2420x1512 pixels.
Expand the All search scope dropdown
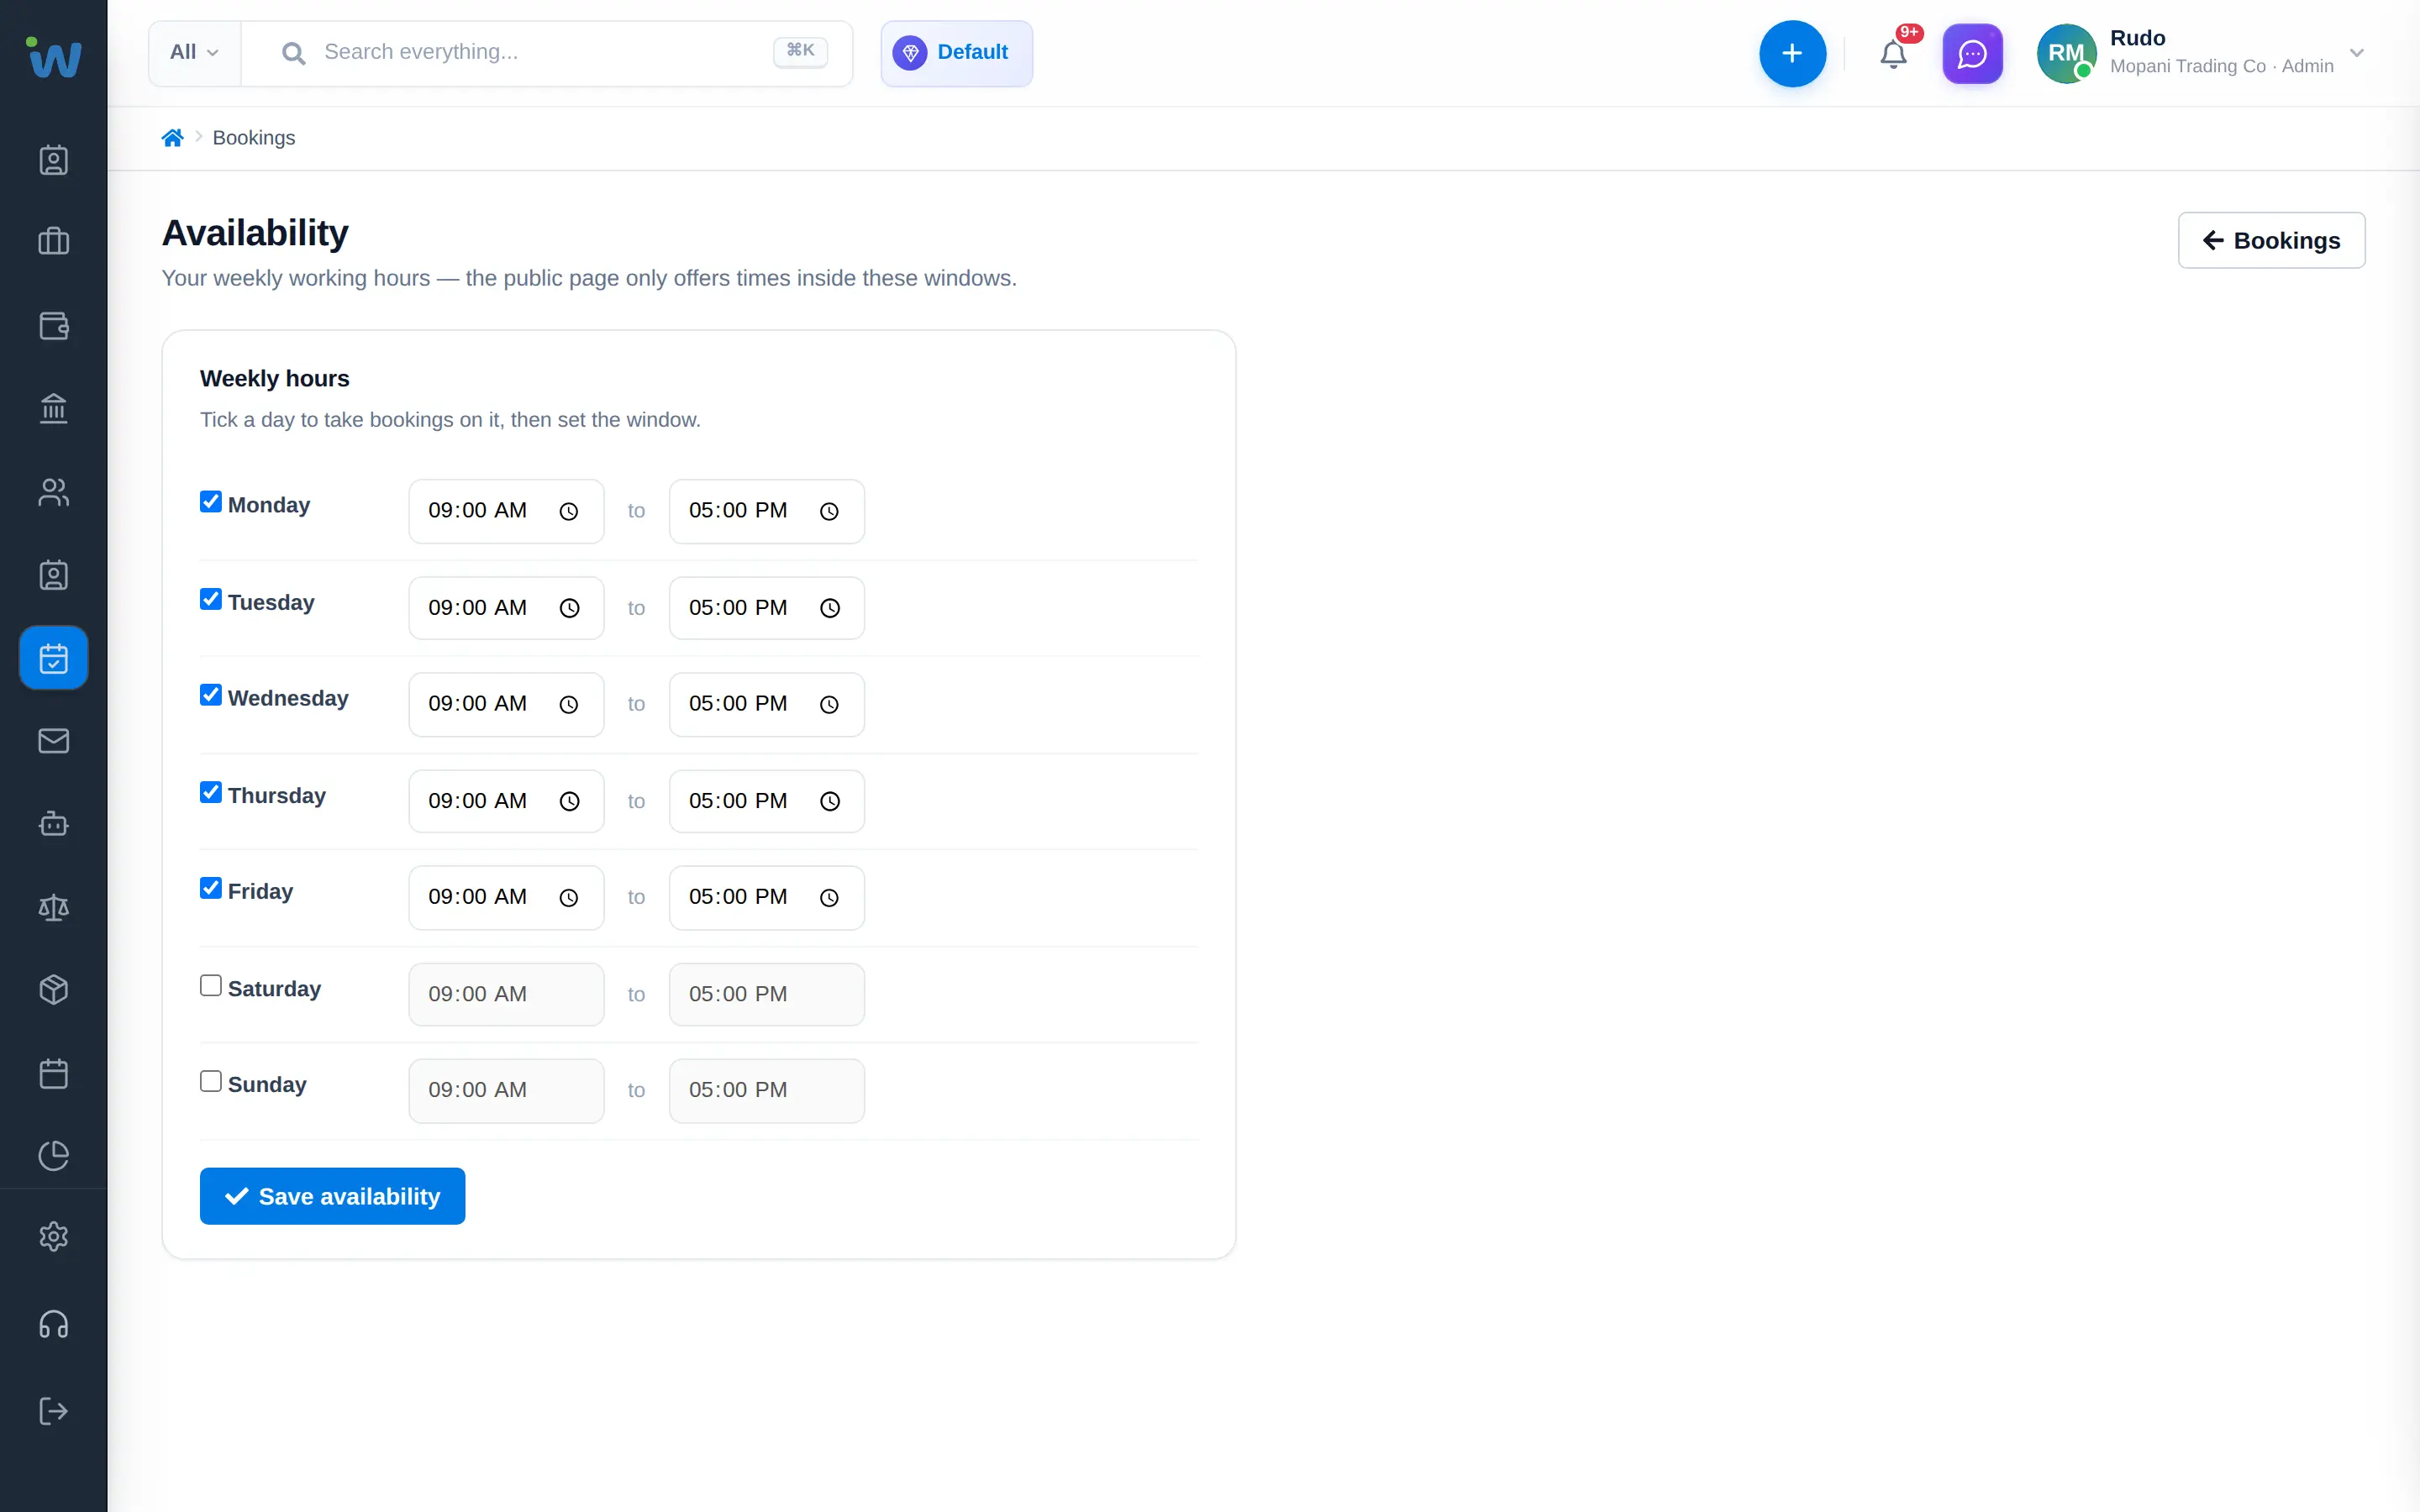(x=195, y=53)
